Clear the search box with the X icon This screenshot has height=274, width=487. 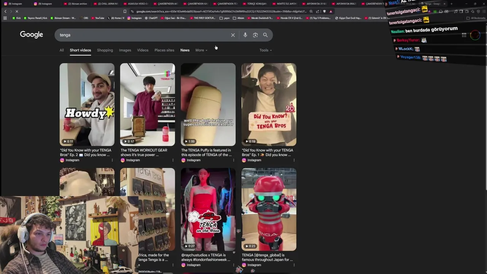(x=233, y=35)
